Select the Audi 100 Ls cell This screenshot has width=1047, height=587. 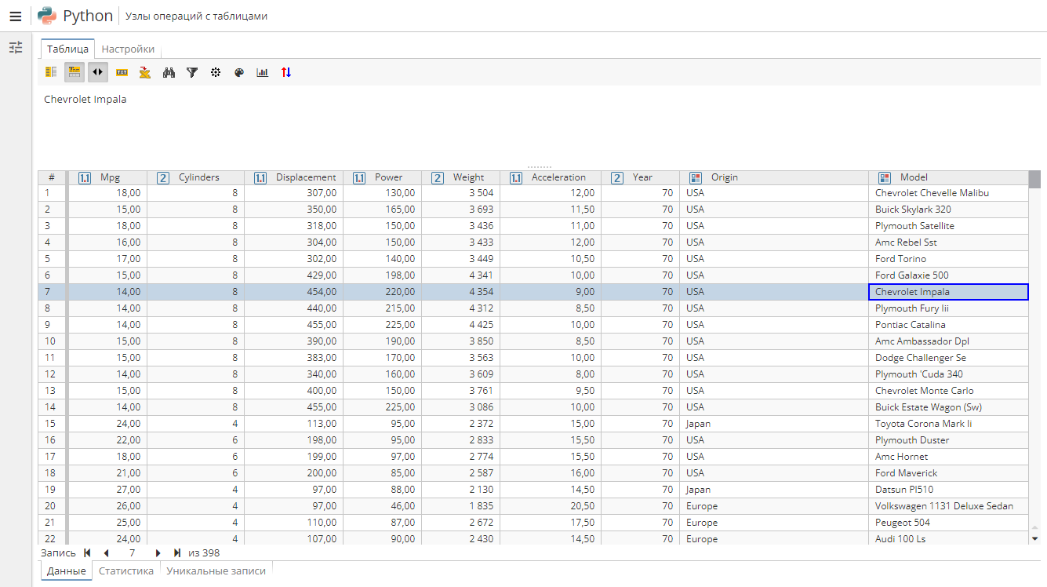[948, 538]
